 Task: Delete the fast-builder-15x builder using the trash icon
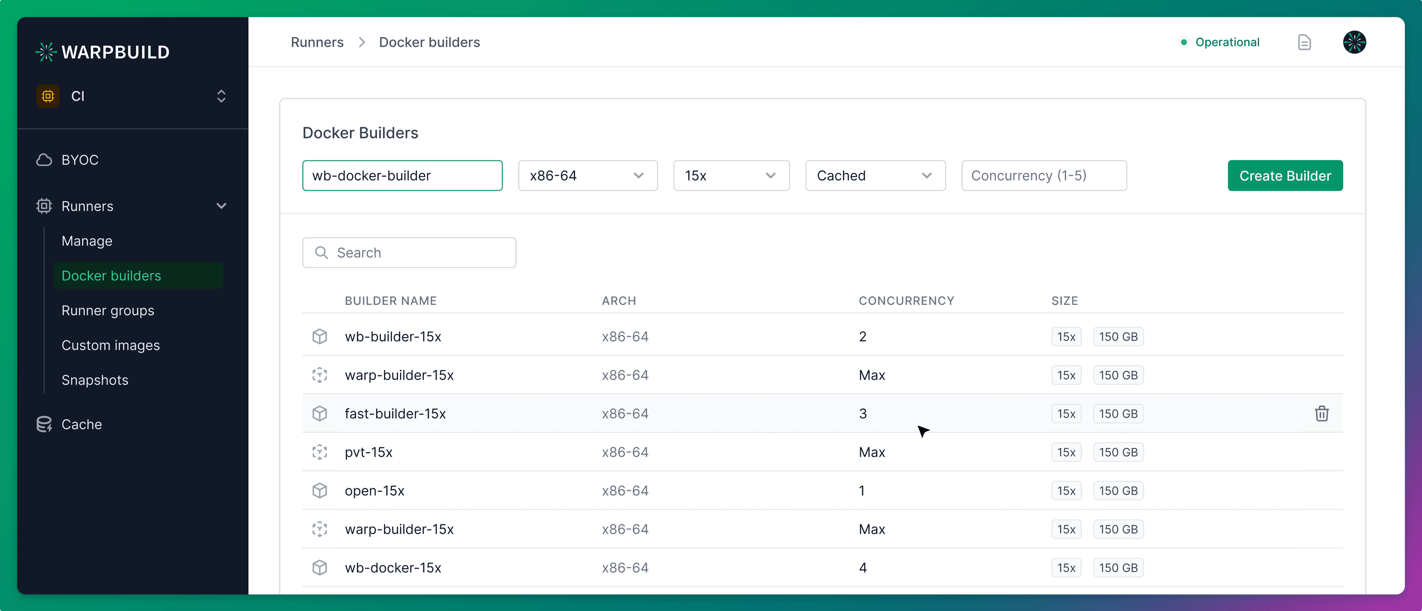click(x=1322, y=413)
